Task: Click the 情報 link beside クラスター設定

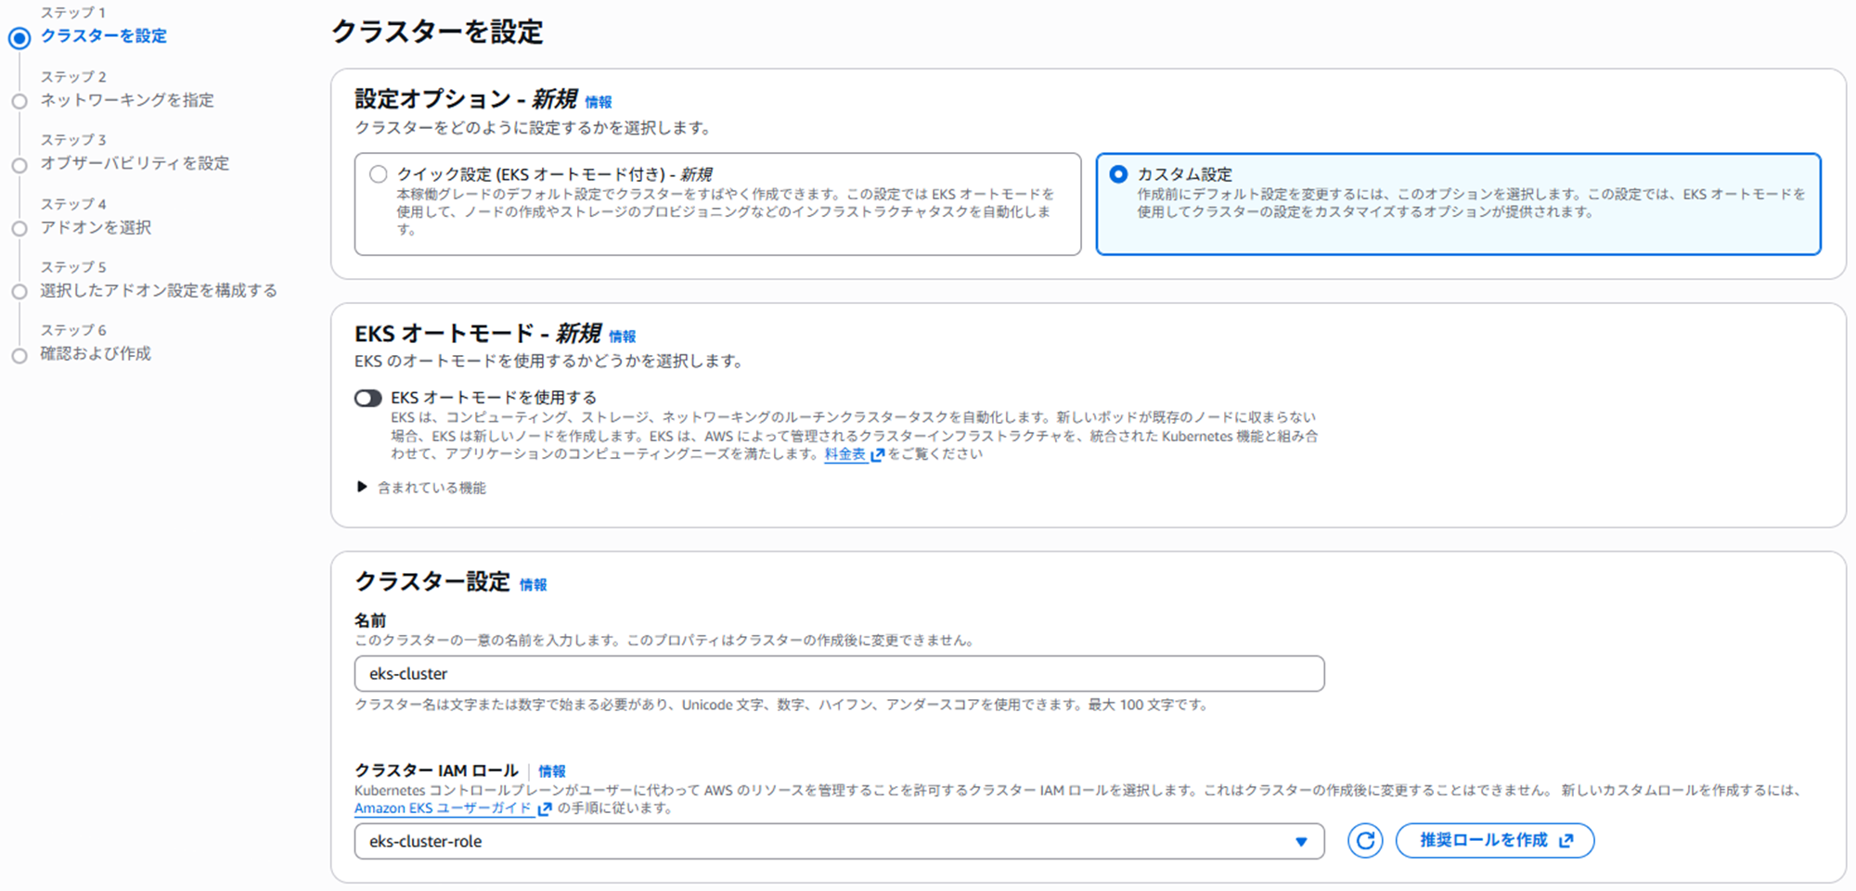Action: (534, 585)
